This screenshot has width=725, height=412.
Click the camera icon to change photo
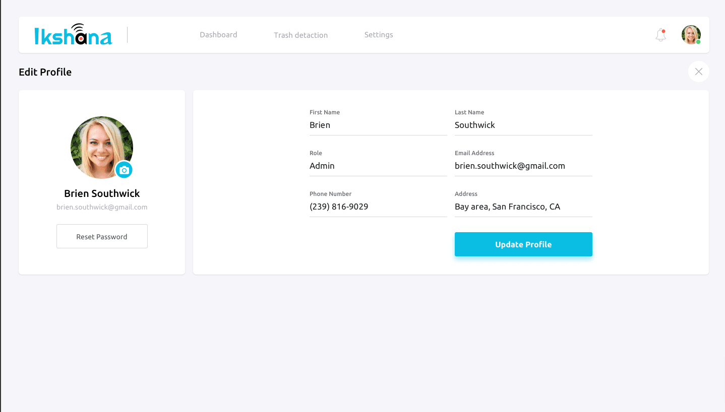tap(124, 170)
